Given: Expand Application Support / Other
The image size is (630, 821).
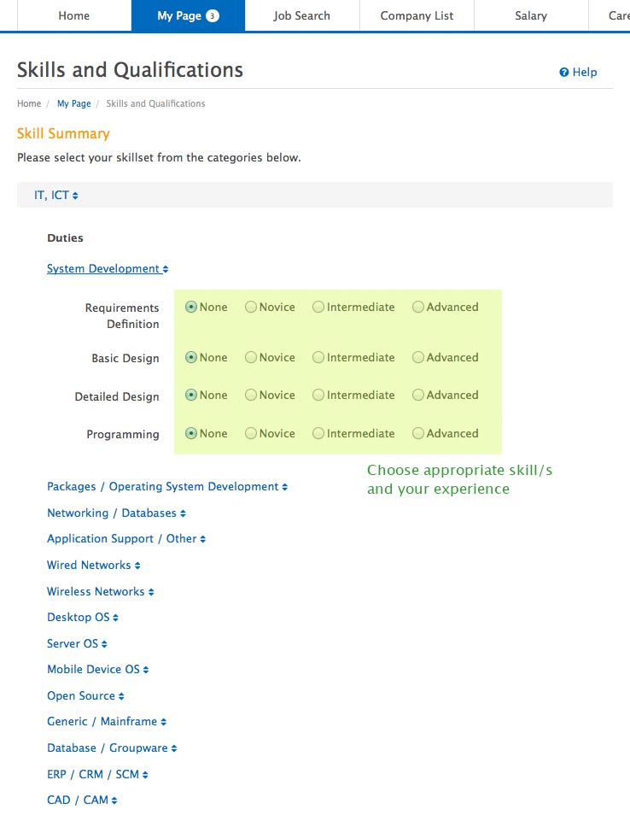Looking at the screenshot, I should click(x=126, y=539).
